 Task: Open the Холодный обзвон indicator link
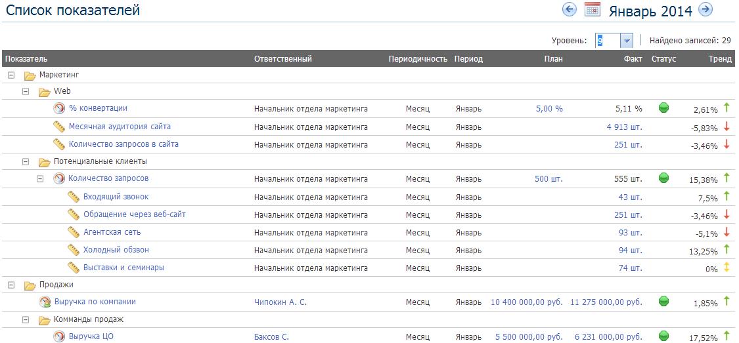[x=116, y=250]
